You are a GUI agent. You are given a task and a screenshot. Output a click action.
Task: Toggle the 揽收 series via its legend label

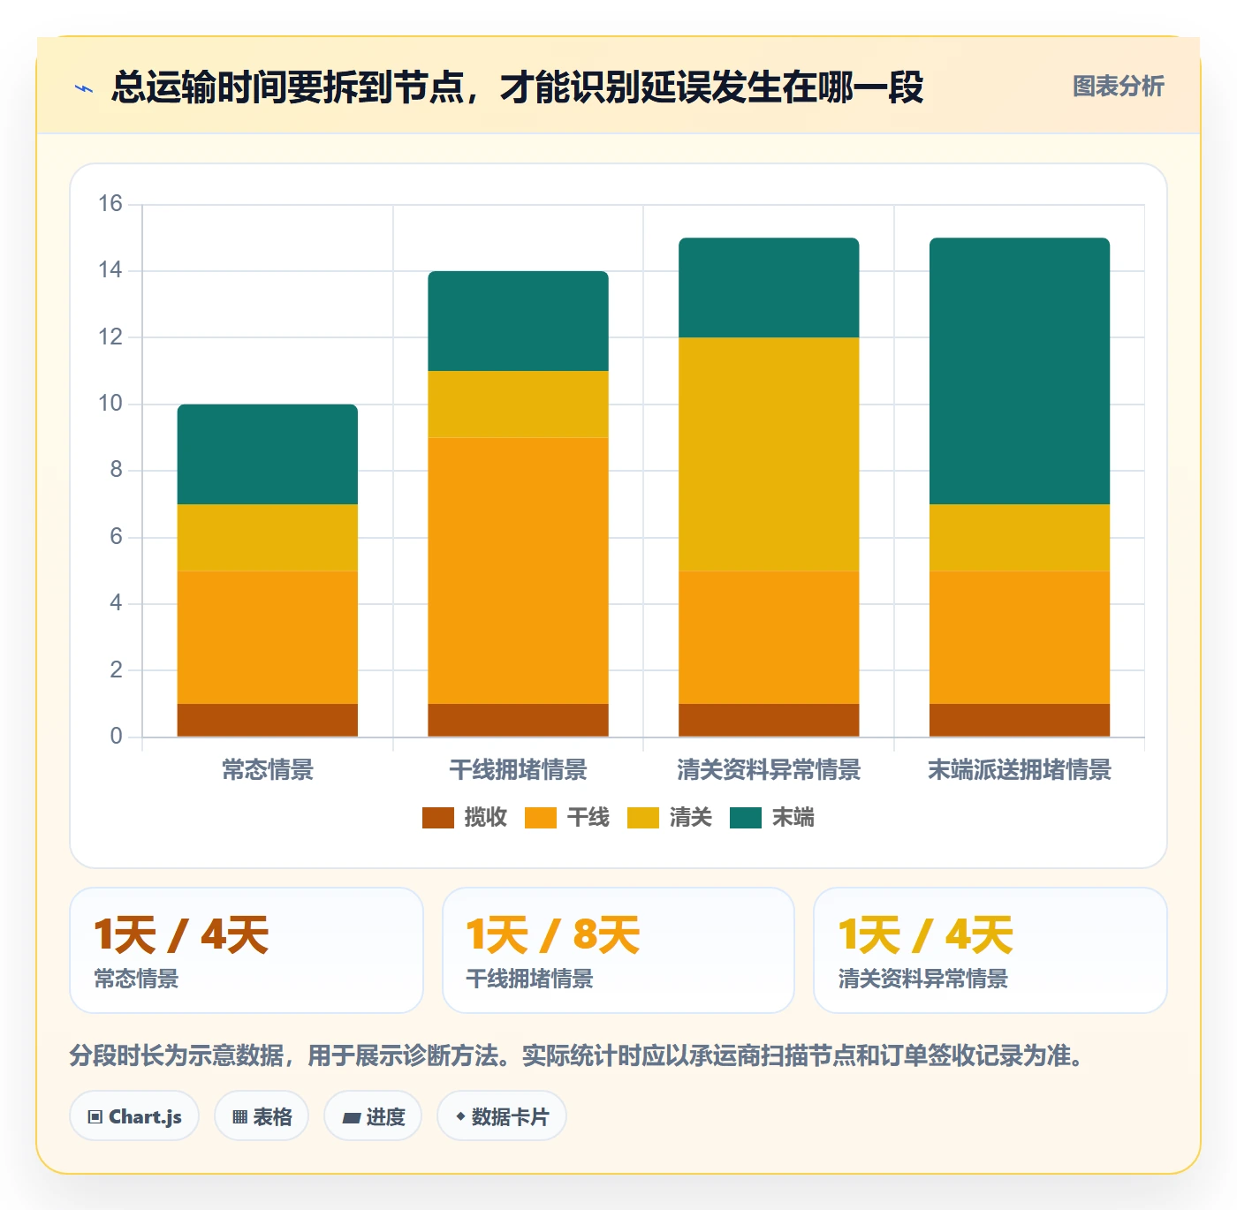[x=486, y=818]
